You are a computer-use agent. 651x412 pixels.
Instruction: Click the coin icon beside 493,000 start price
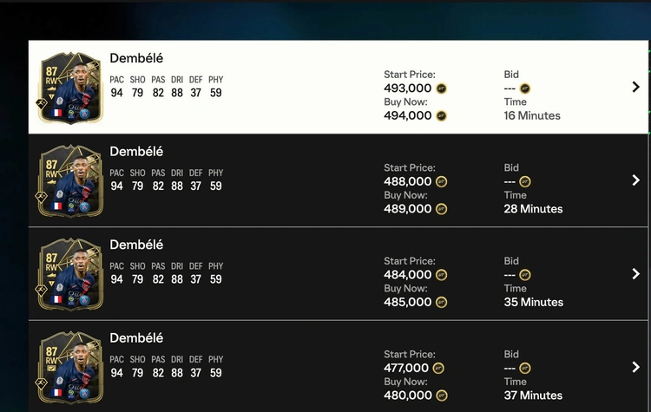[441, 88]
